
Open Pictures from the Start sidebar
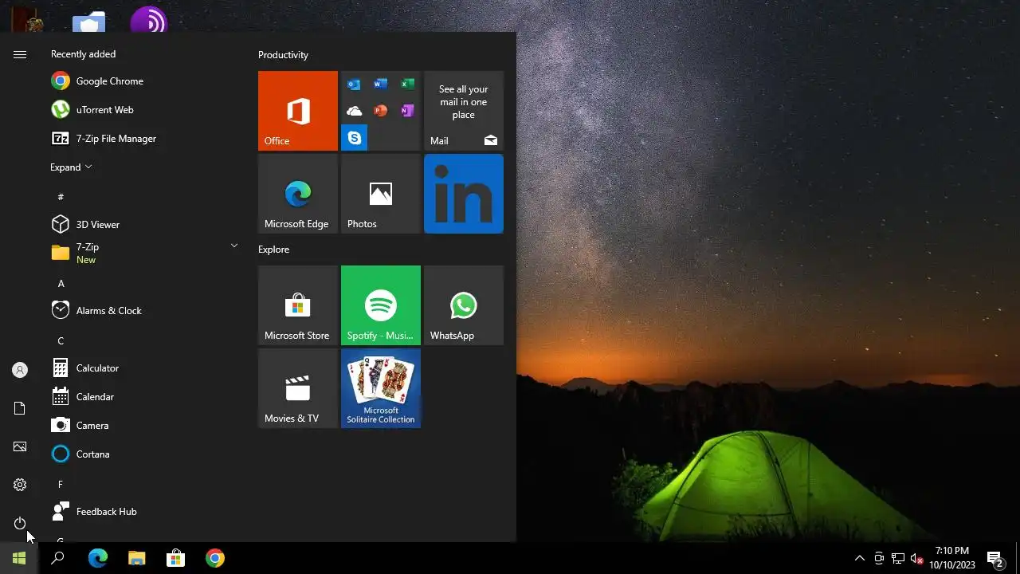pos(20,446)
